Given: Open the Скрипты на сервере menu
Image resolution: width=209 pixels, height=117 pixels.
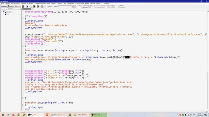Looking at the screenshot, I should (27, 4).
